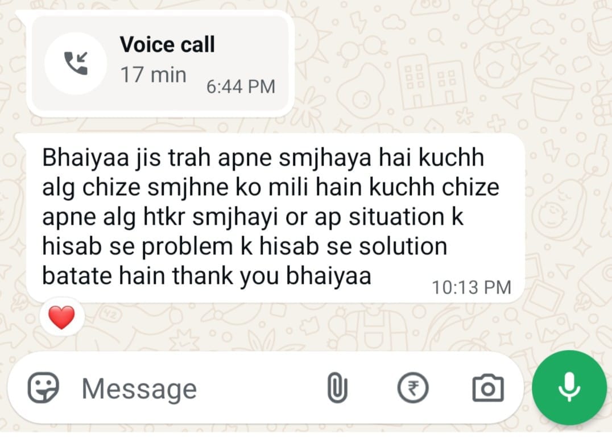Tap the paperclip attachment icon

click(x=337, y=388)
